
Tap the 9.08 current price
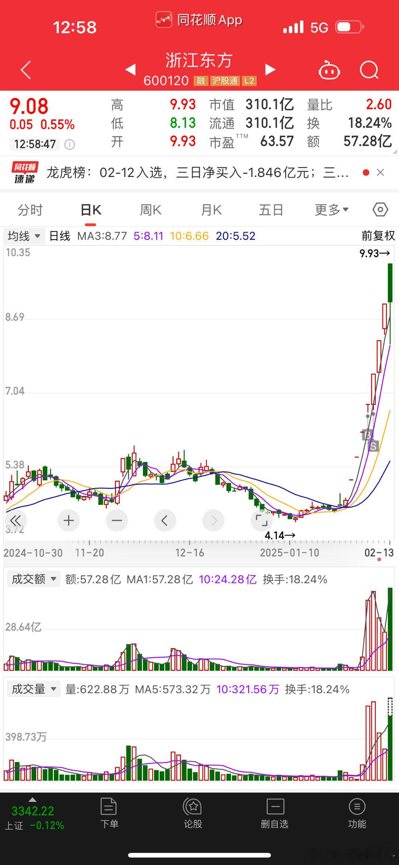(x=29, y=106)
